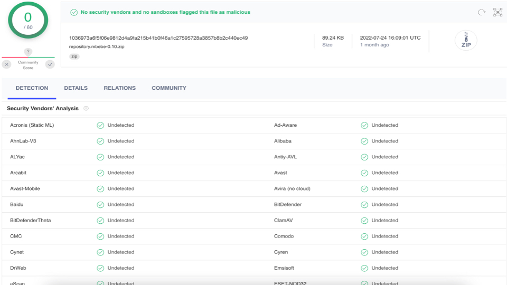
Task: Click the AhnLab-V3 vendor name
Action: 23,141
